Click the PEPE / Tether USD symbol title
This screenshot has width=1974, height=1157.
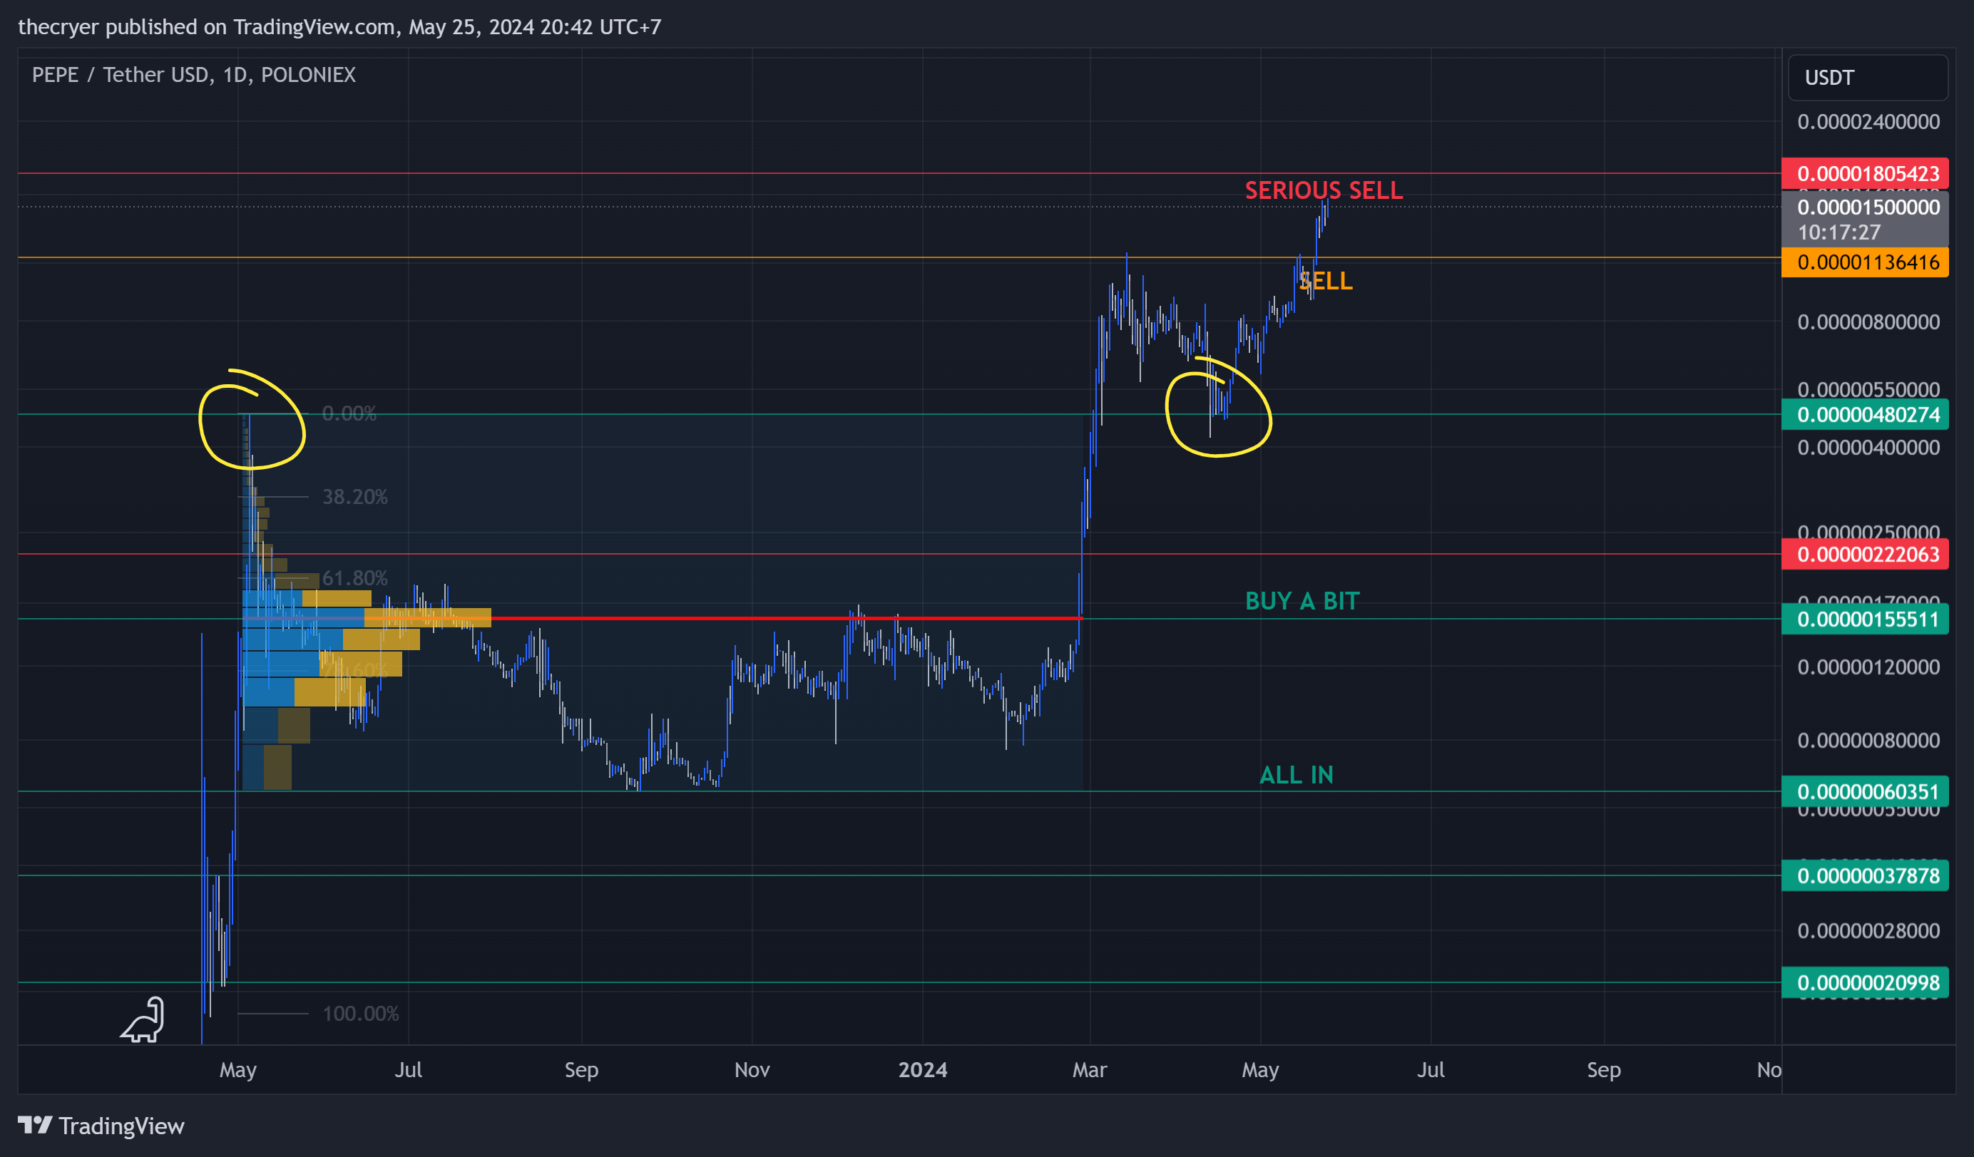click(x=193, y=74)
